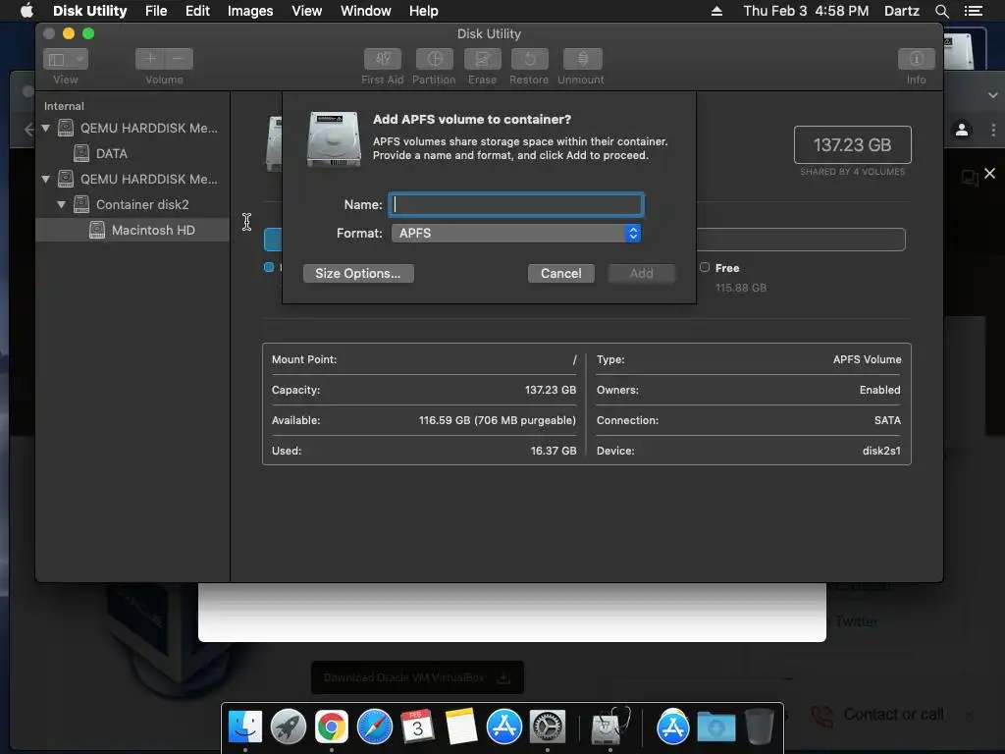Click the First Aid toolbar icon
Screen dimensions: 1005x754
pos(383,59)
